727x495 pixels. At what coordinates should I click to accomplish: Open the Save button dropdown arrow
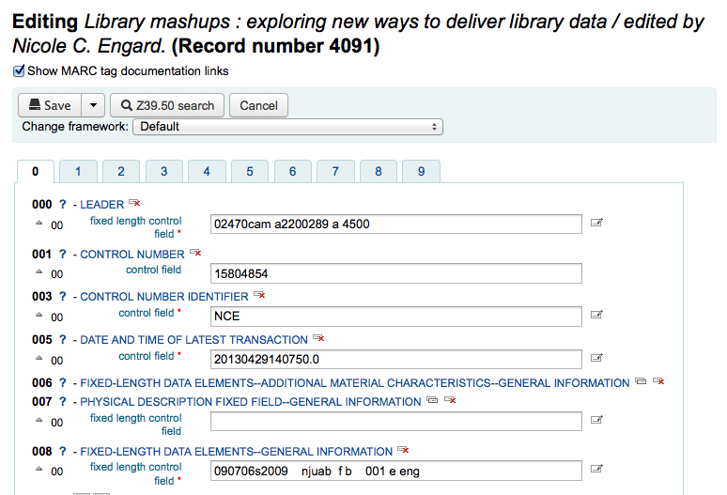pos(93,105)
